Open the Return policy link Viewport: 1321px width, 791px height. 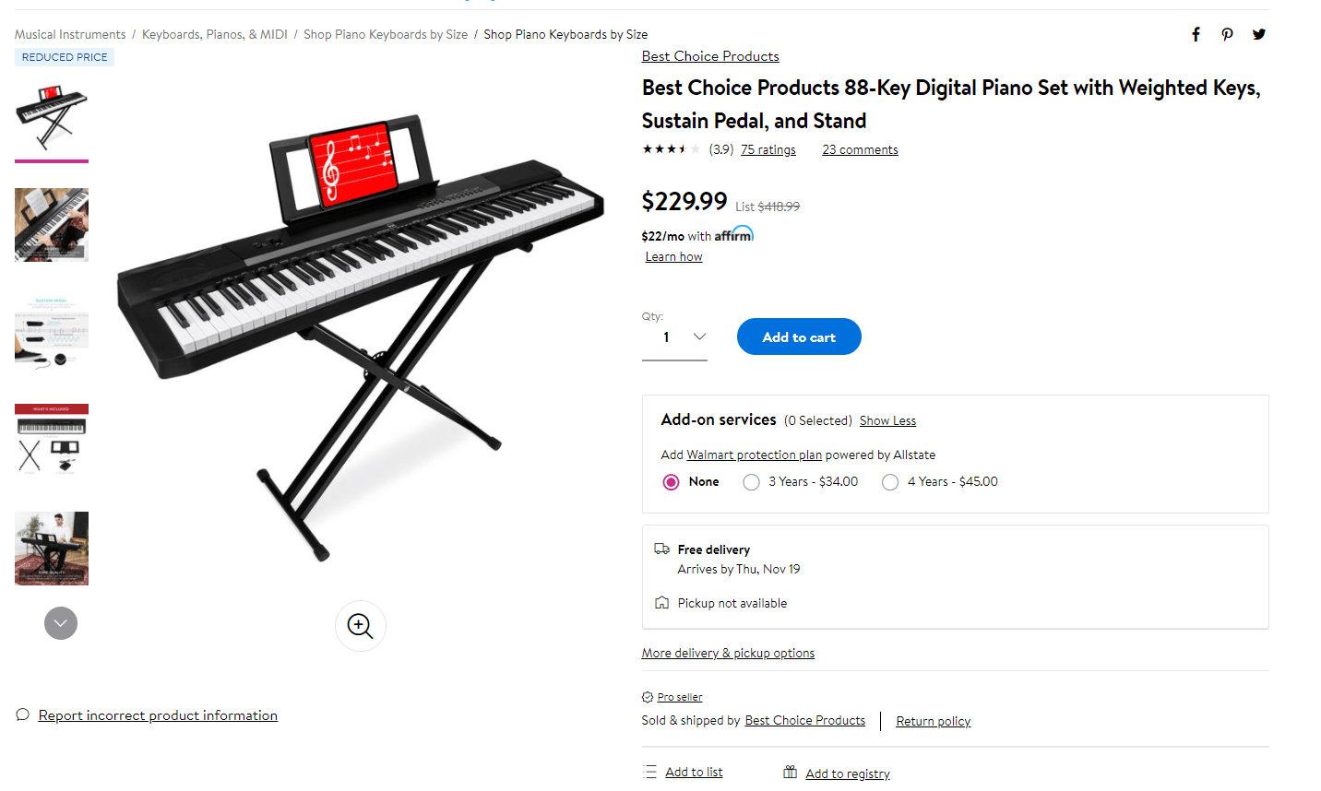point(933,720)
